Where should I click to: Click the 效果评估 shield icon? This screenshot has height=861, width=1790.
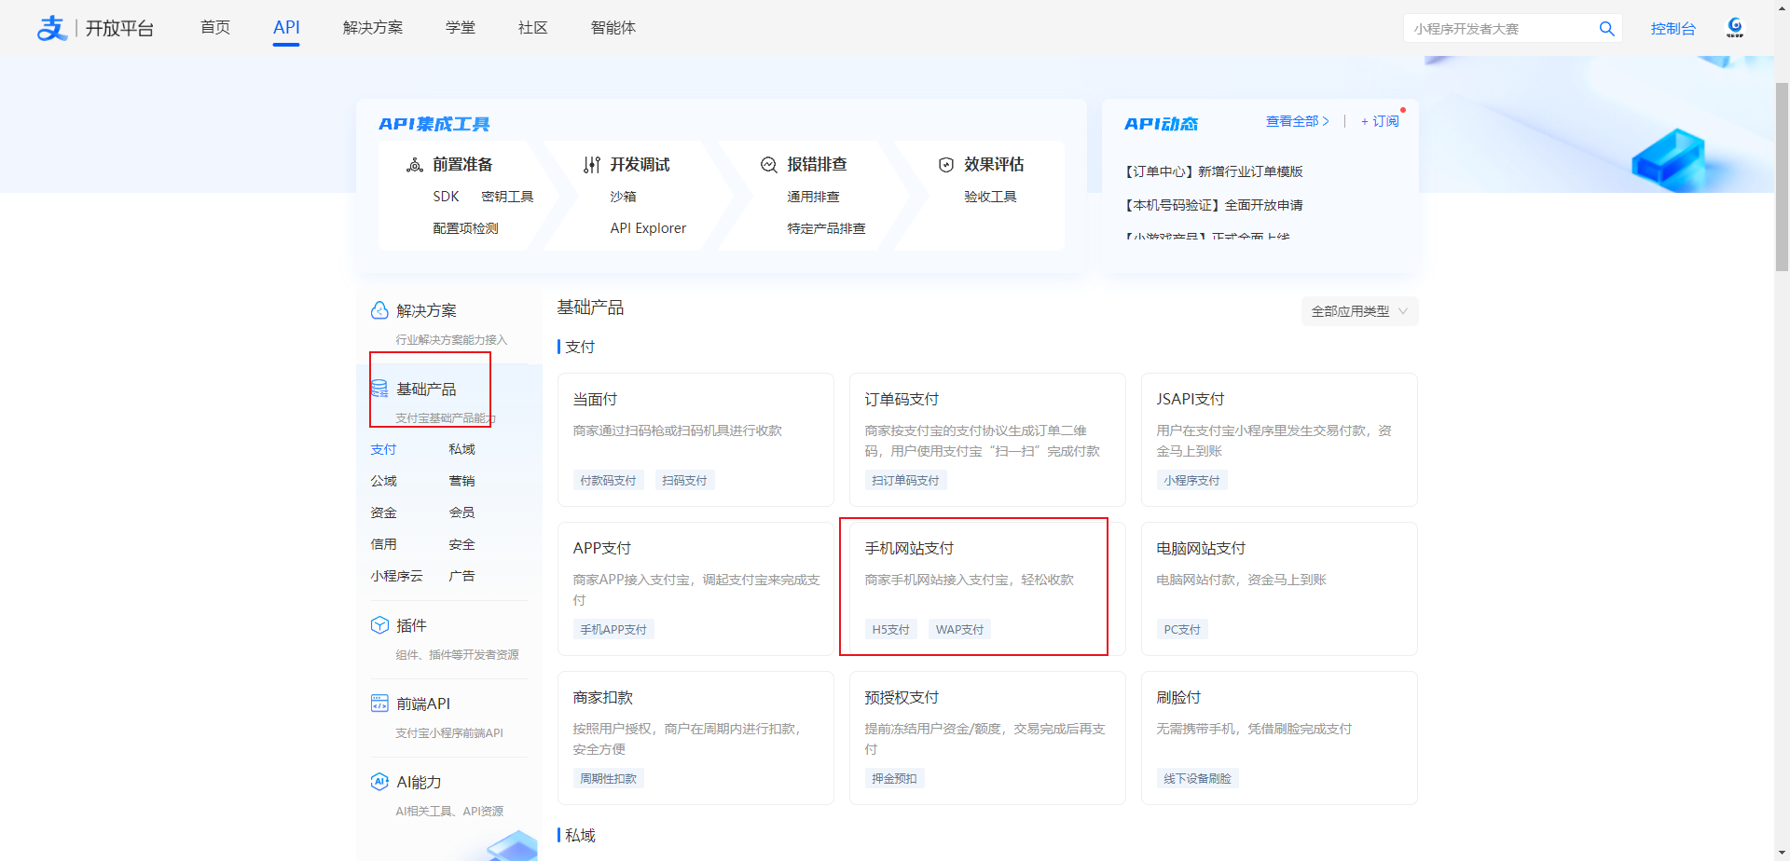(946, 165)
